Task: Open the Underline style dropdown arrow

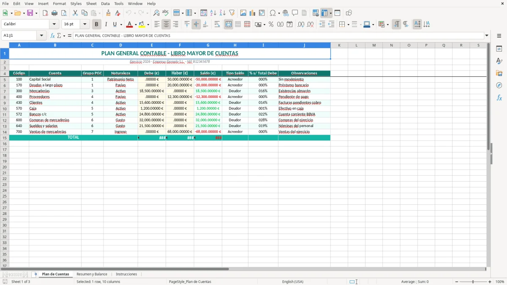Action: (121, 24)
